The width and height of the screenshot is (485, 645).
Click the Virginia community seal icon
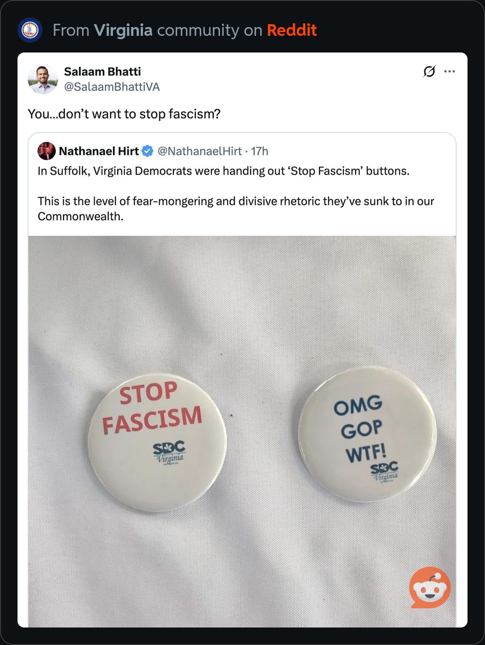tap(30, 30)
